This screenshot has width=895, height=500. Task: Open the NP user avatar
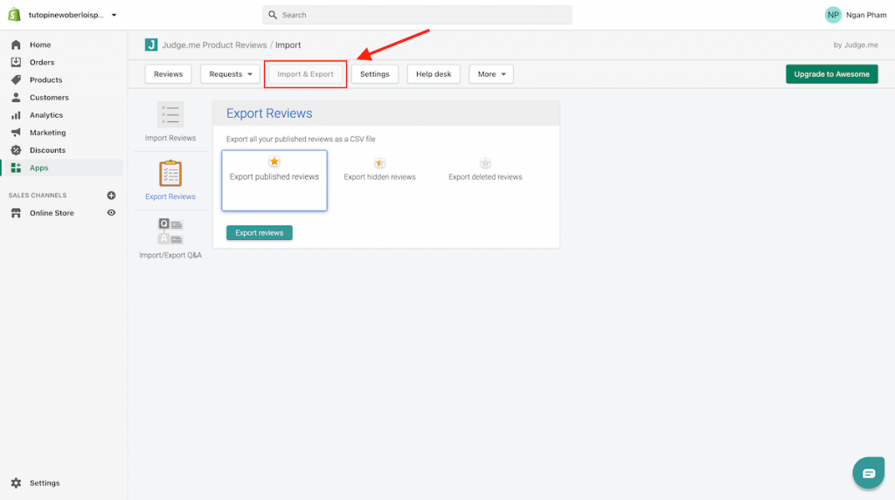[833, 15]
